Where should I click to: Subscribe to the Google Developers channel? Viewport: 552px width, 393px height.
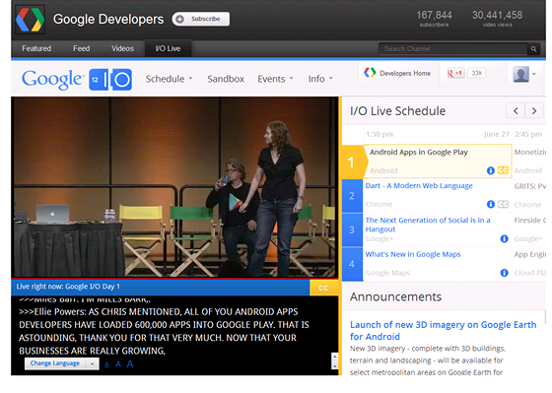coord(201,19)
